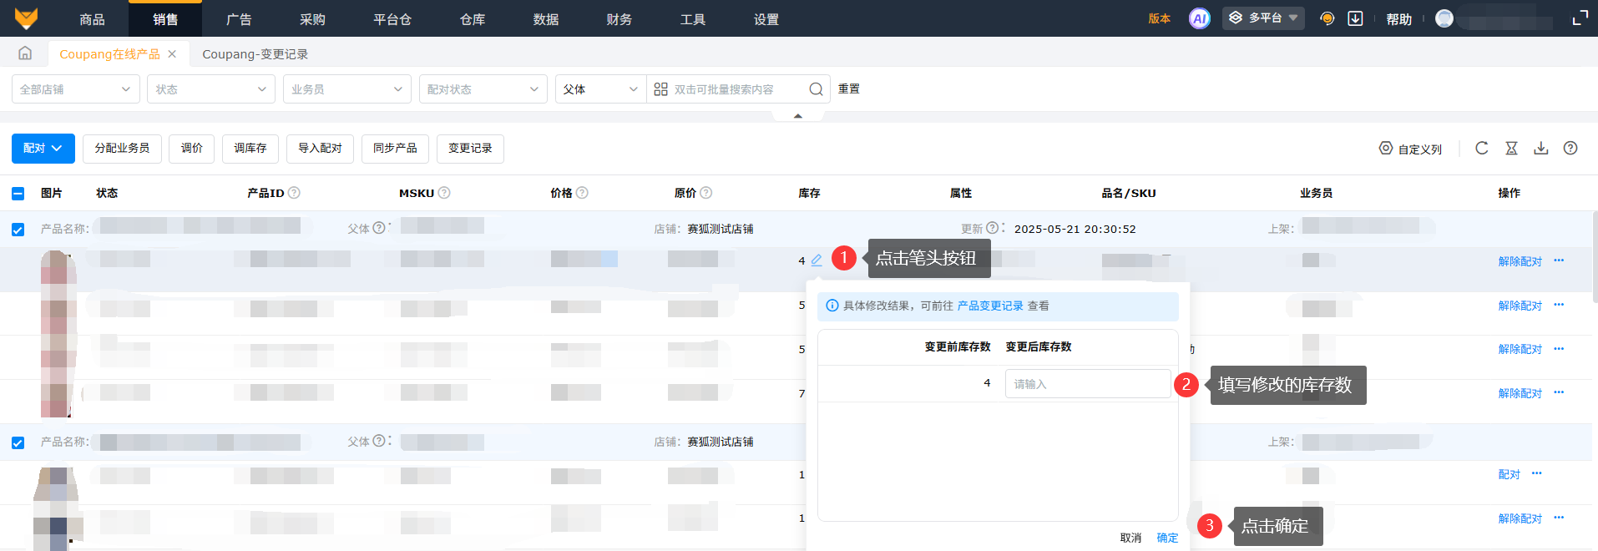This screenshot has height=551, width=1598.
Task: Uncheck the second product group checkbox
Action: 18,442
